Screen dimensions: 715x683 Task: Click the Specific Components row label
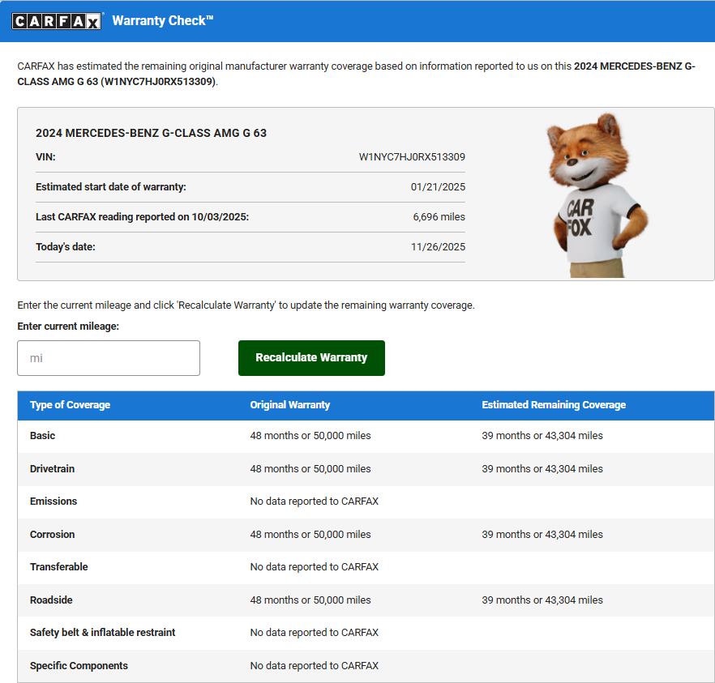coord(79,666)
